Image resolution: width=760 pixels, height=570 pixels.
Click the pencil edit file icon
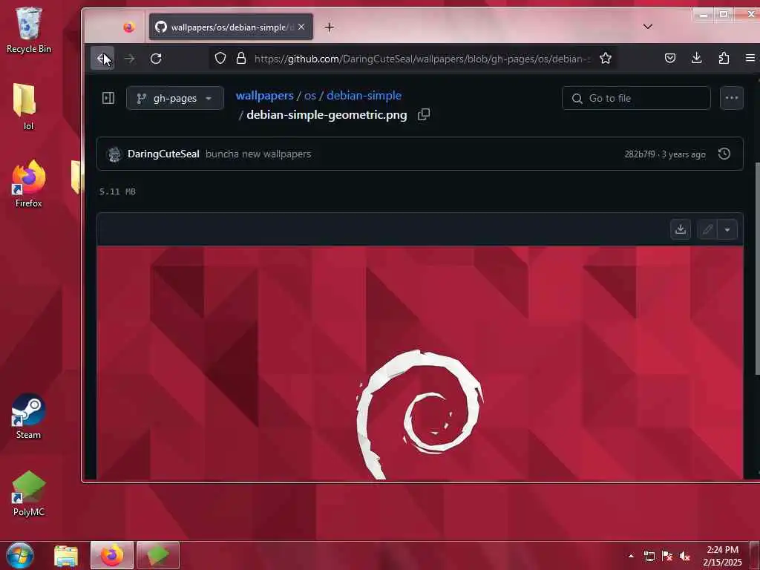tap(707, 229)
